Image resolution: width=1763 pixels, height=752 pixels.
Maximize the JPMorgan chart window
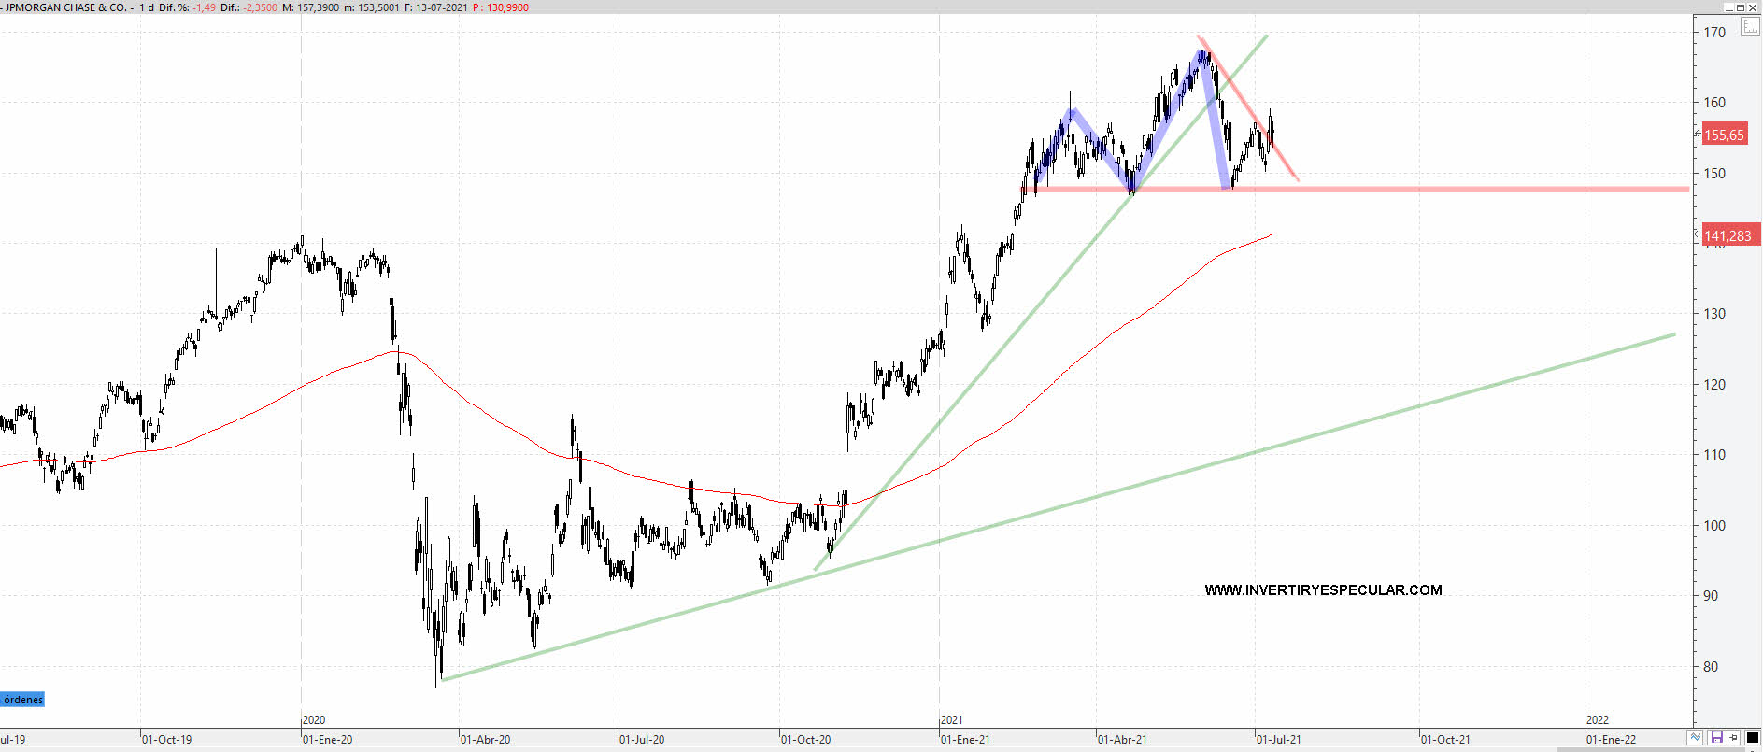(x=1741, y=7)
